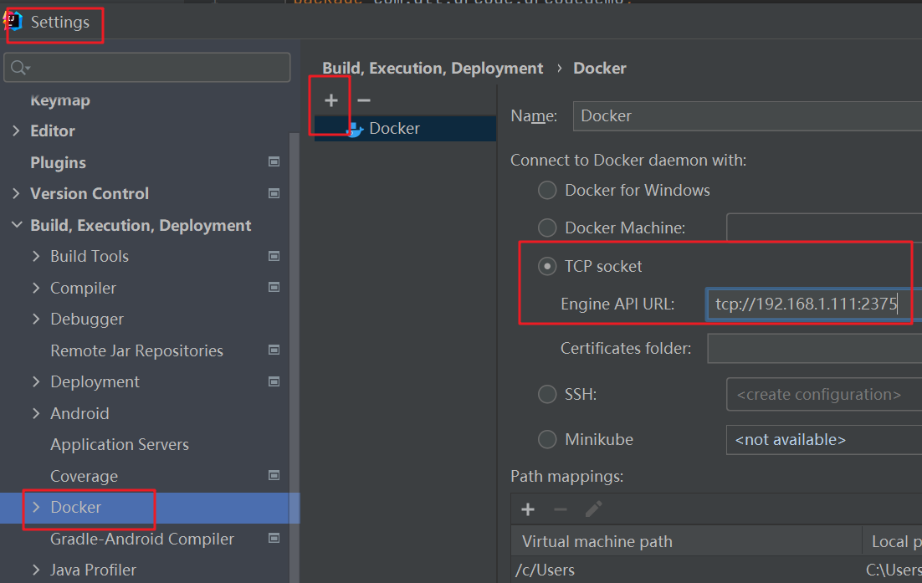Open Keymap settings page
Image resolution: width=922 pixels, height=583 pixels.
[60, 100]
